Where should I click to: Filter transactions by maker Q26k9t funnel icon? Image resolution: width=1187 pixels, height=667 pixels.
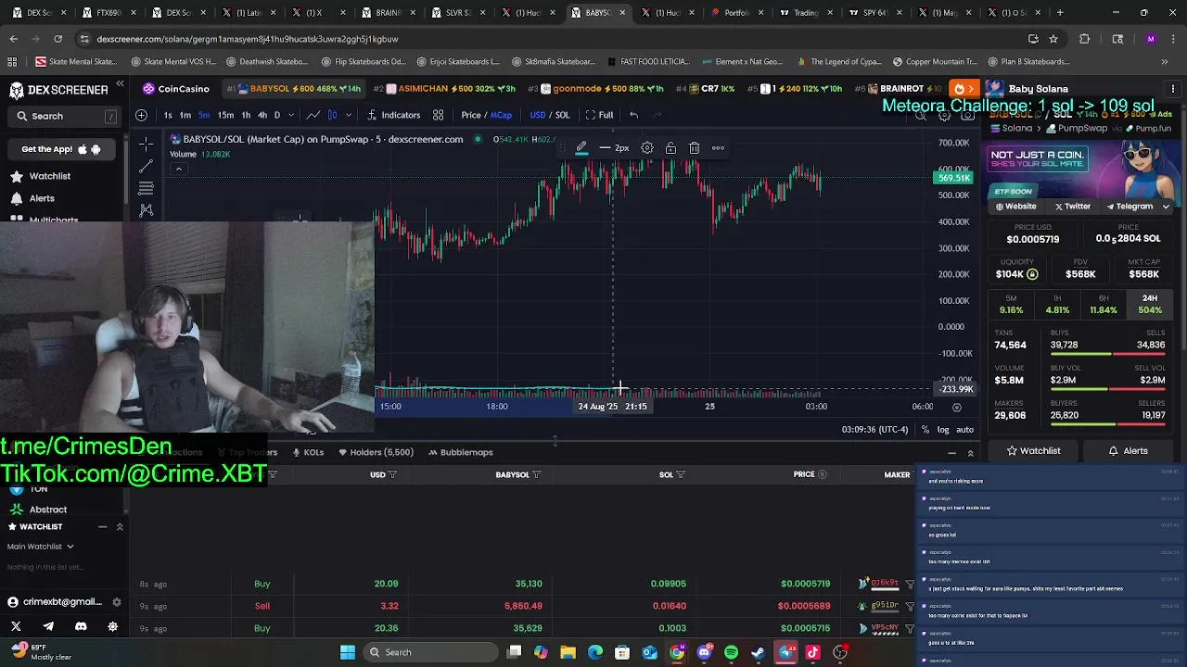point(910,584)
